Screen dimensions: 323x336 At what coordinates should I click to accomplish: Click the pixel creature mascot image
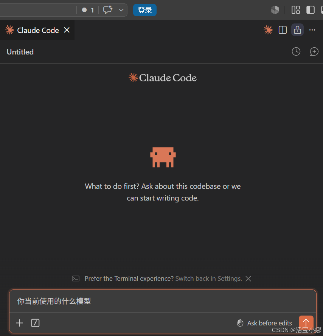tap(163, 157)
